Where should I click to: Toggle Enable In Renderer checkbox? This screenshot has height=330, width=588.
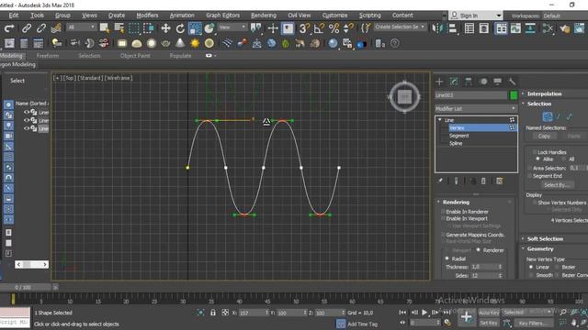(x=443, y=212)
